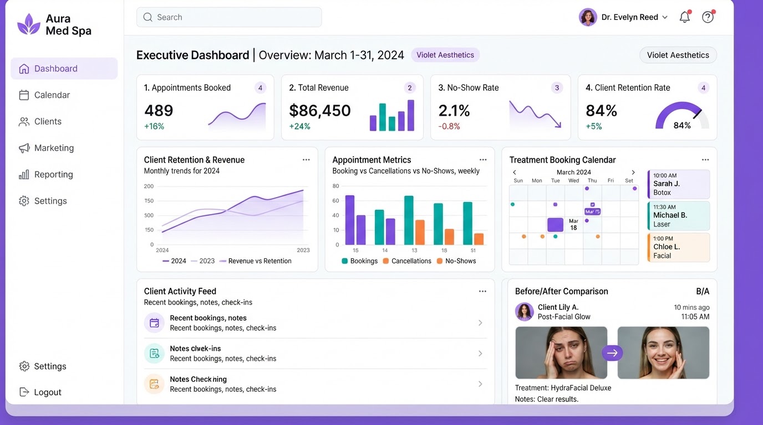Click Dr. Evelyn Reed's avatar

(x=588, y=17)
